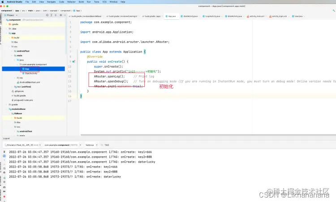Open the VCS menu
Viewport: 336px width, 202px height.
point(104,2)
